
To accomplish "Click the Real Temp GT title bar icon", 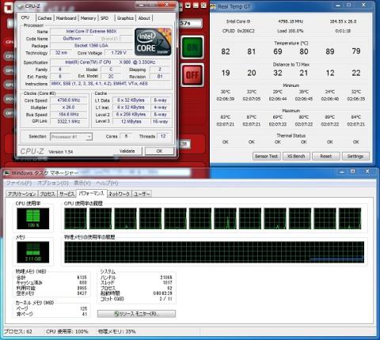I will click(x=214, y=6).
